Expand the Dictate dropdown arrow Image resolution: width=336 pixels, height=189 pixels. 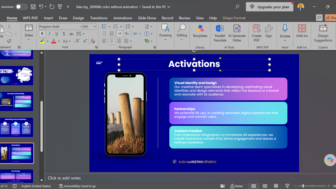point(285,40)
